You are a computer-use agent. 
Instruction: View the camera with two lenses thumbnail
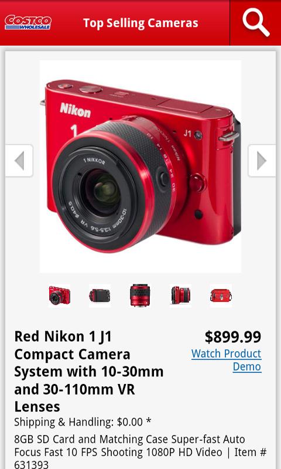pos(181,295)
